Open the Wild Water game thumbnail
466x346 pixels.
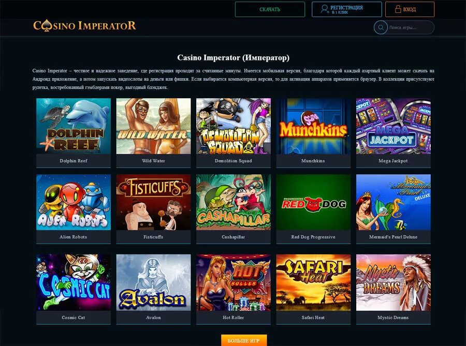coord(153,126)
